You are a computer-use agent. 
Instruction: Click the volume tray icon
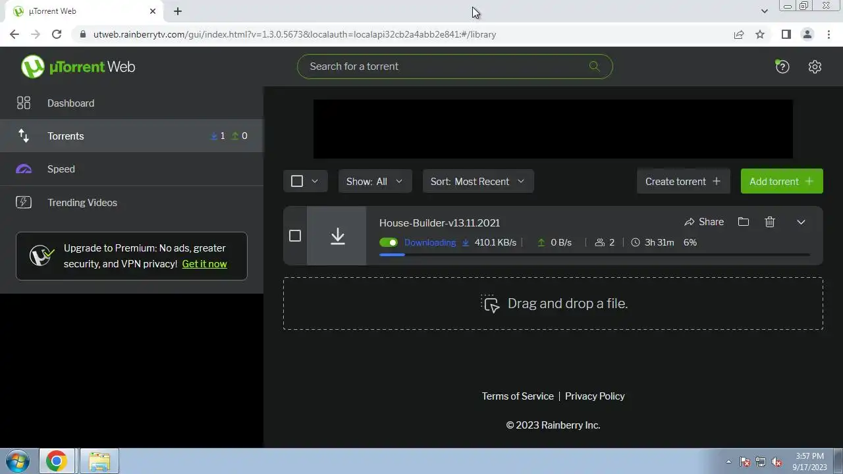click(x=776, y=461)
